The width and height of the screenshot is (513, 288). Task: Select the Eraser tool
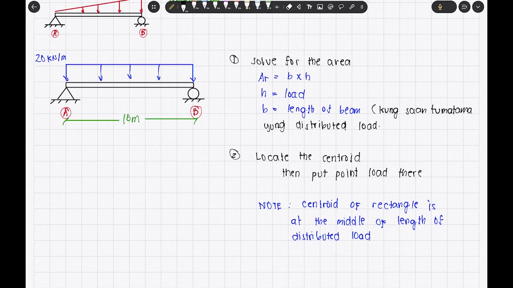point(289,7)
